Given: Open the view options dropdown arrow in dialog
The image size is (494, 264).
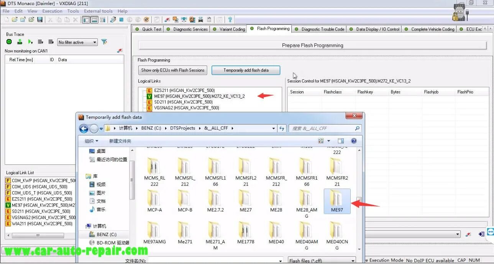Looking at the screenshot, I should click(x=328, y=141).
